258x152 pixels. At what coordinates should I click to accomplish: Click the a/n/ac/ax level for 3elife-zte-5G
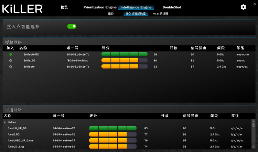243,55
